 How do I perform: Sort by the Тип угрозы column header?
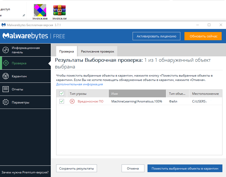[88, 93]
